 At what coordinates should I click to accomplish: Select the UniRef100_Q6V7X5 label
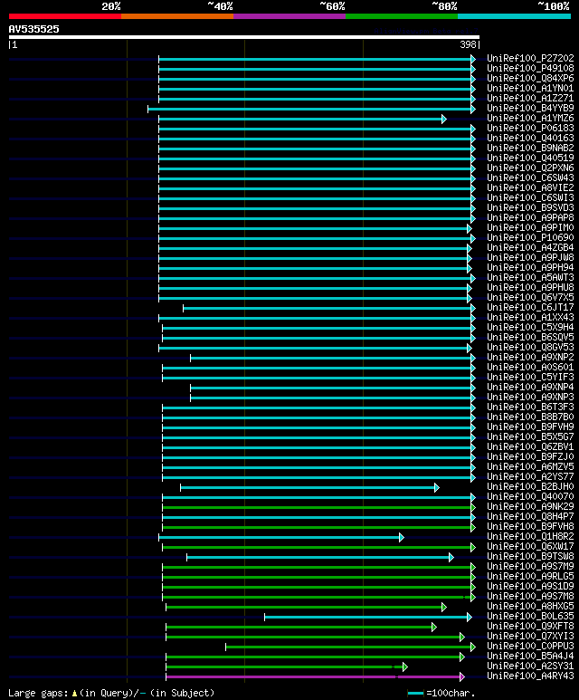(x=530, y=298)
